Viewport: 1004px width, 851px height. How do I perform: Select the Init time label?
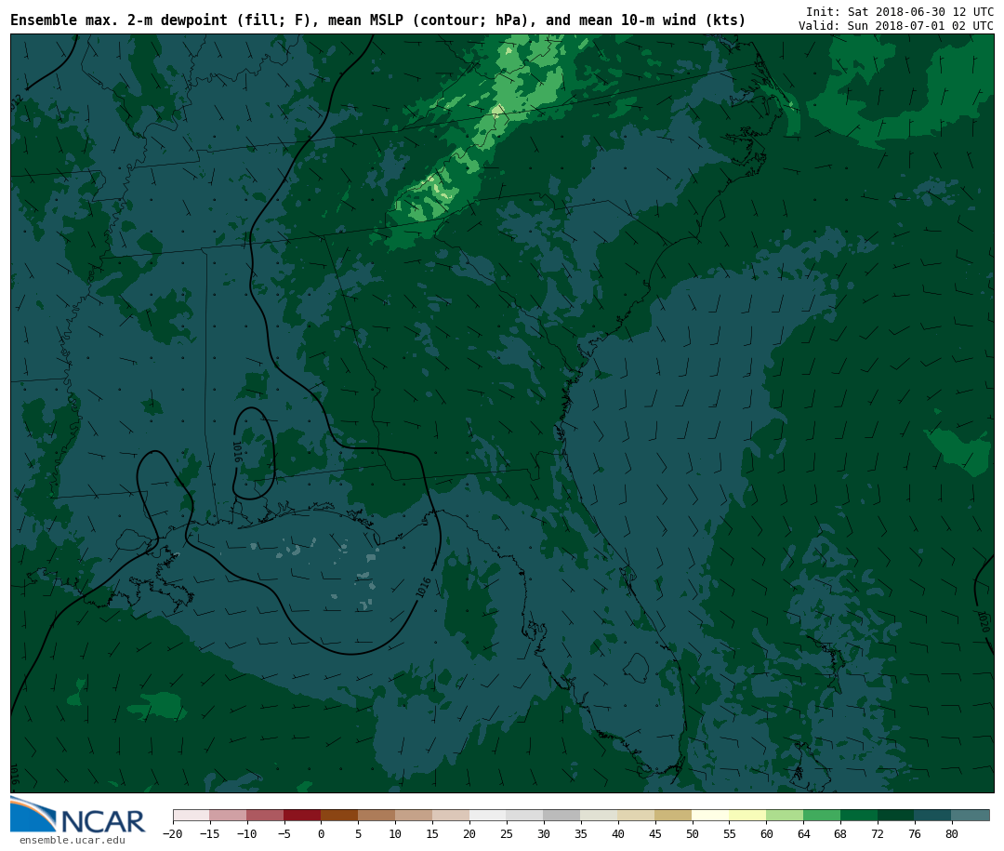pyautogui.click(x=899, y=11)
